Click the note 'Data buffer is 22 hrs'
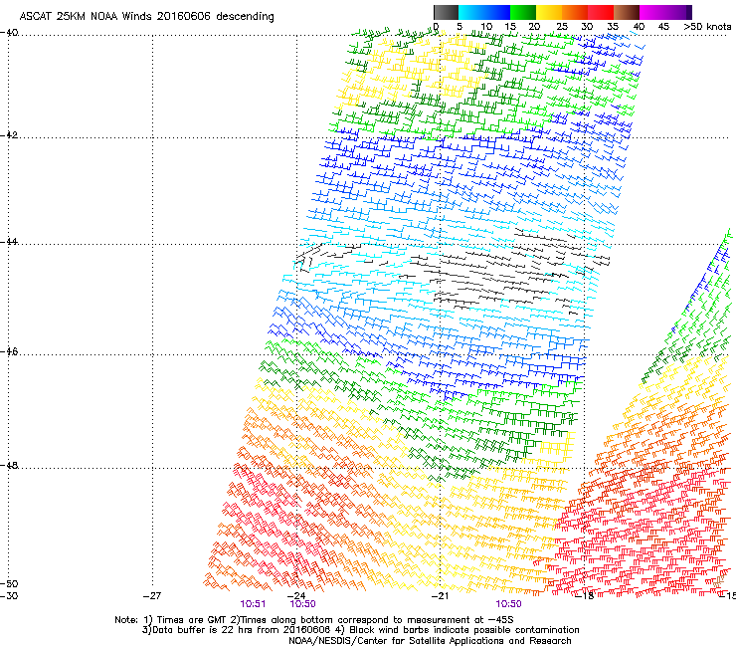The height and width of the screenshot is (647, 736). (x=203, y=630)
